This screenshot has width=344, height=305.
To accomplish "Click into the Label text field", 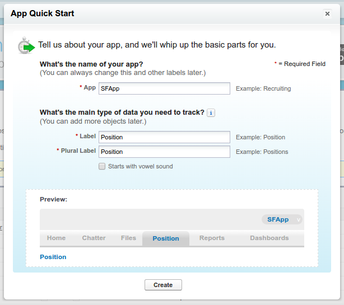I will 164,137.
